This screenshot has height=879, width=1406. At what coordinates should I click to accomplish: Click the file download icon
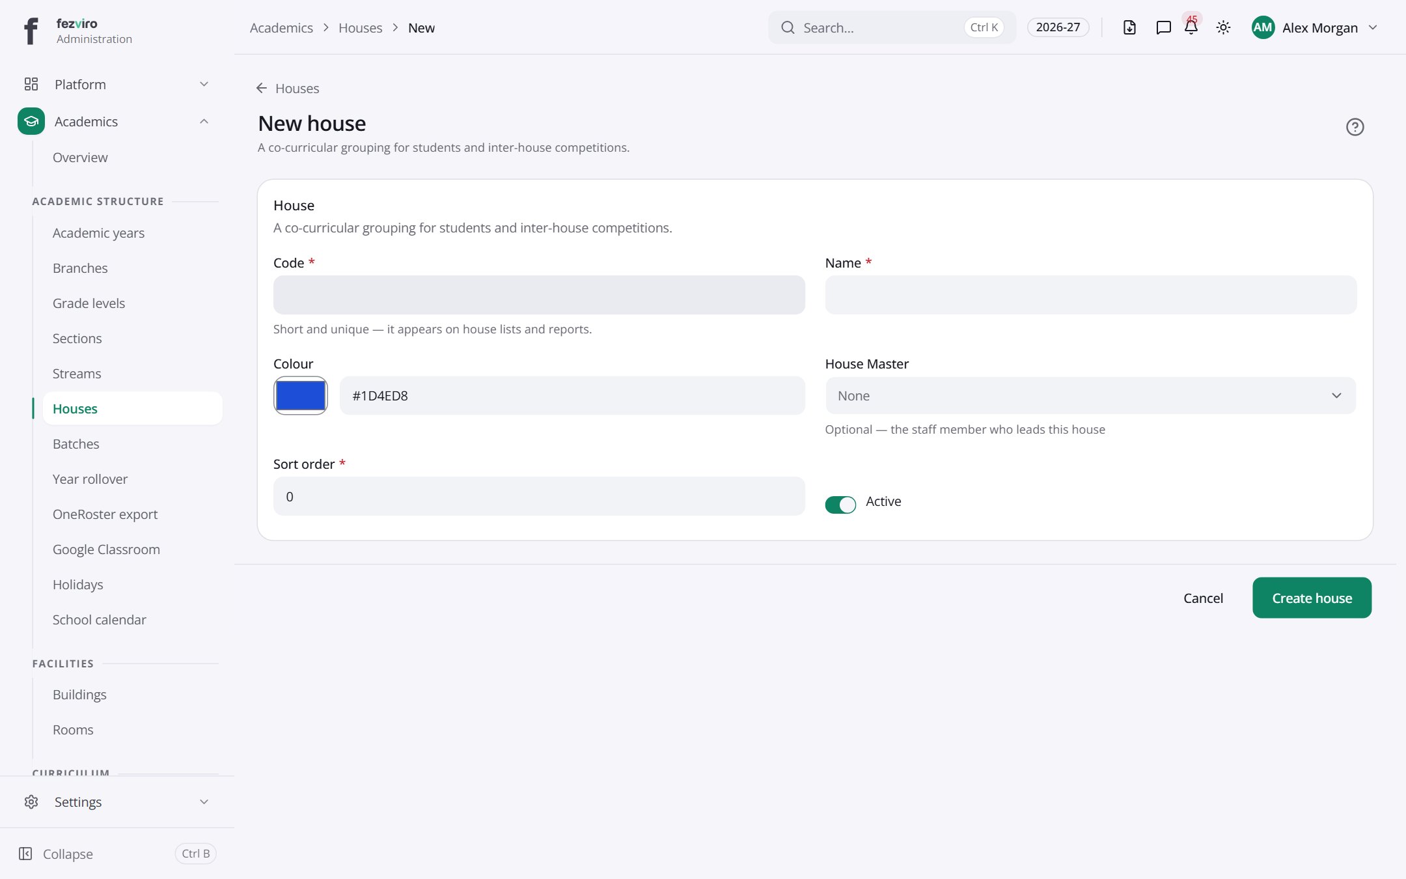1129,27
